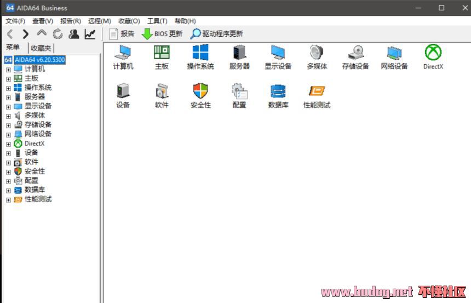Open the 存储设备 storage icon
471x303 pixels.
(355, 57)
